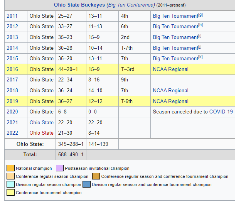The width and height of the screenshot is (241, 203).
Task: Follow the 2012 Big Ten Tournament link
Action: tap(175, 27)
